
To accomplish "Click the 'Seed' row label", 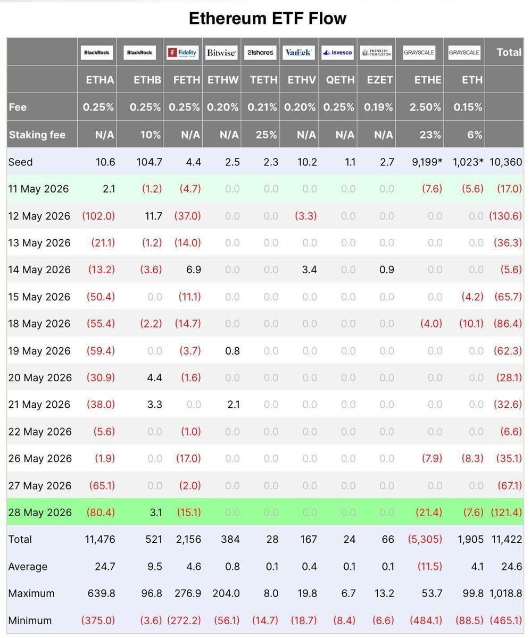I will pyautogui.click(x=20, y=162).
